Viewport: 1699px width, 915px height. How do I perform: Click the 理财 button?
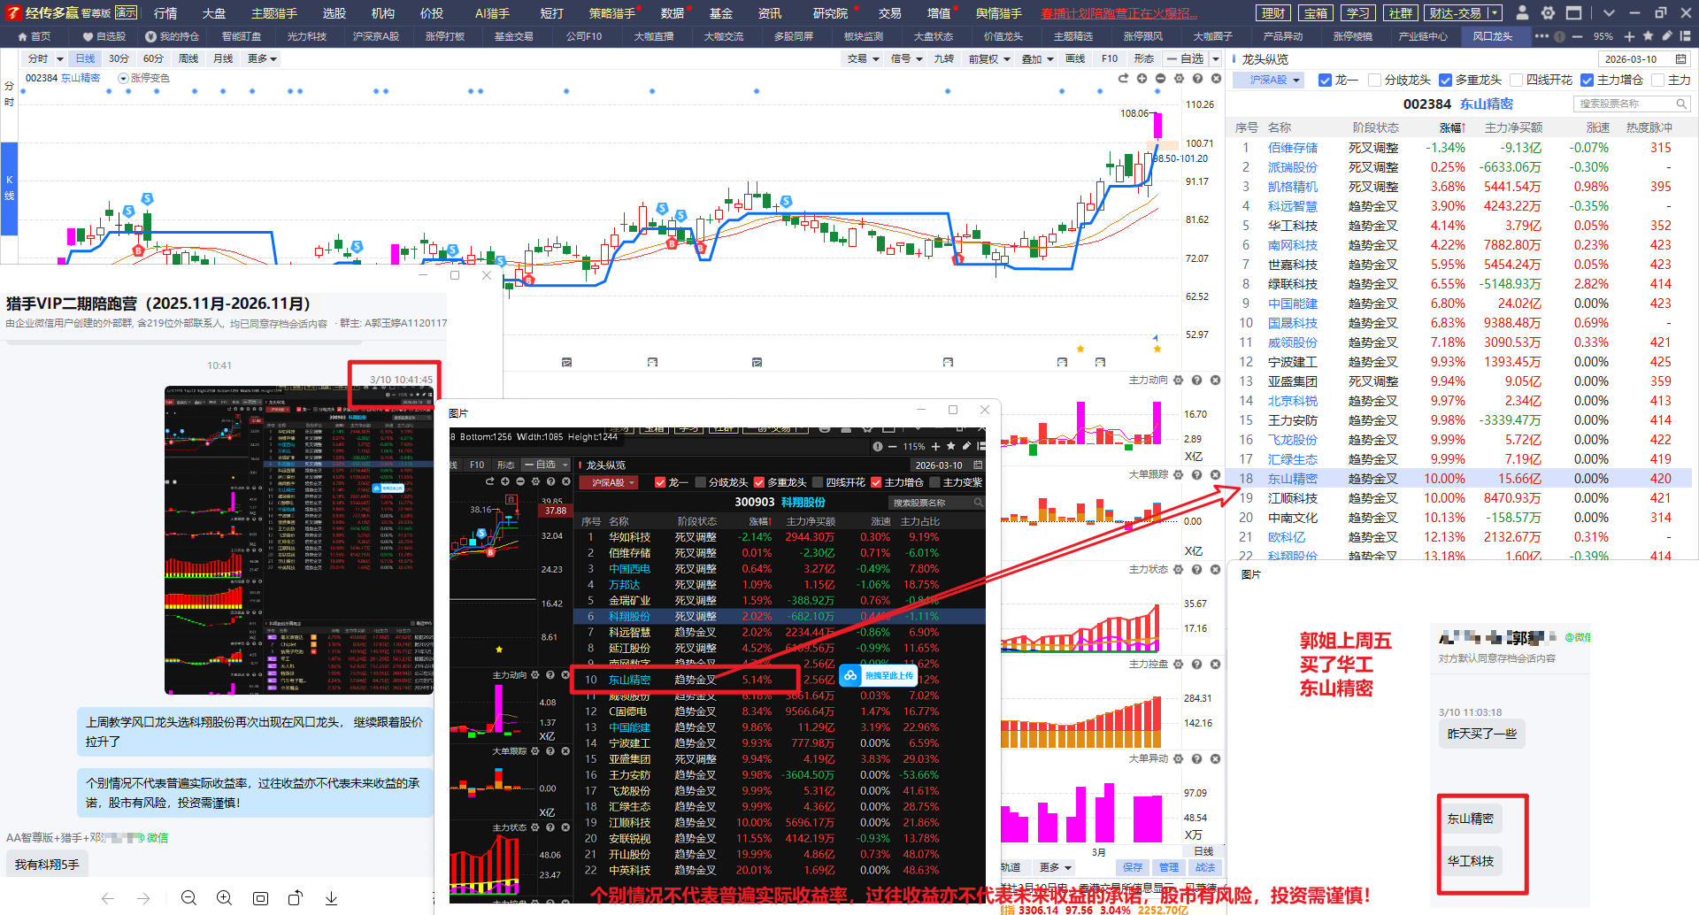tap(1272, 13)
